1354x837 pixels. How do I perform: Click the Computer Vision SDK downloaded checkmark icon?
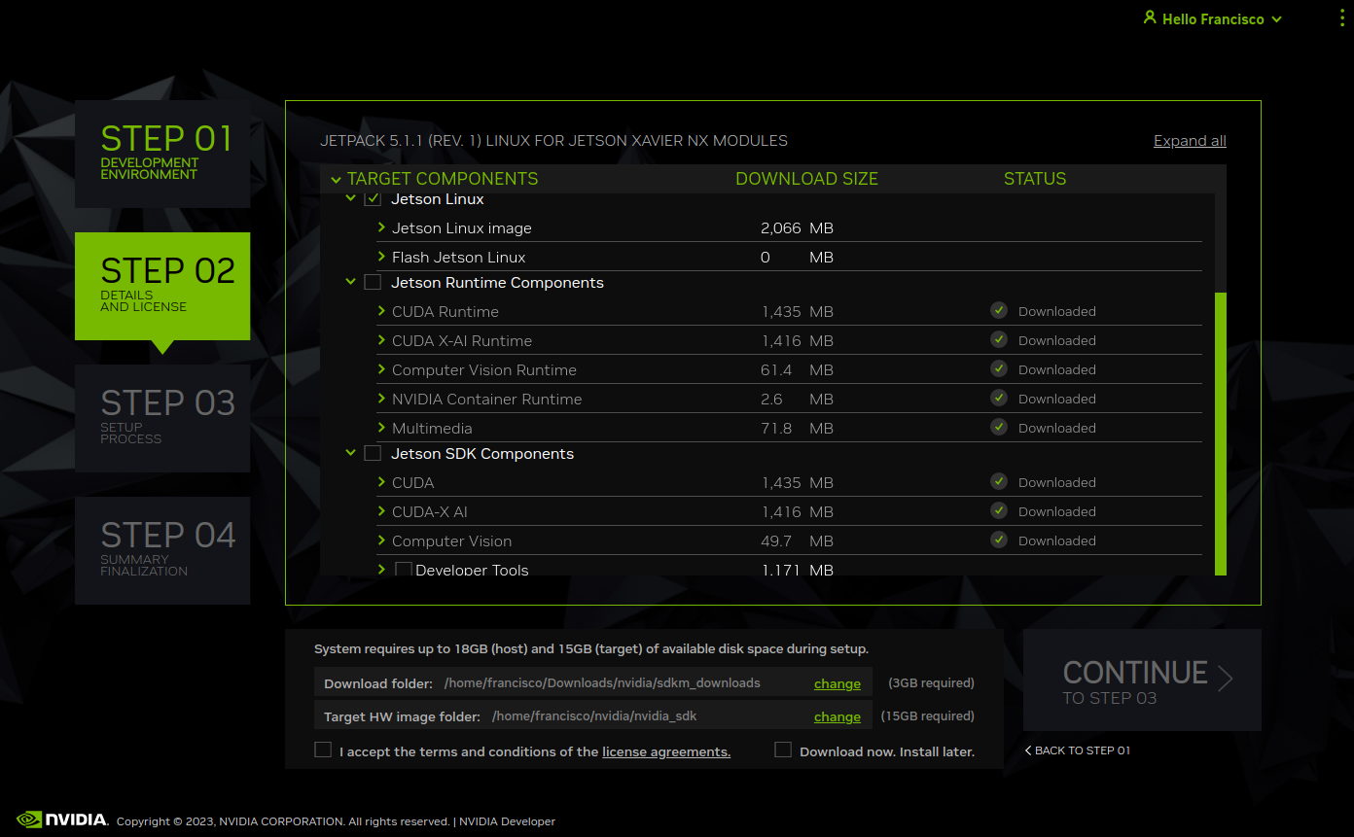(x=998, y=540)
